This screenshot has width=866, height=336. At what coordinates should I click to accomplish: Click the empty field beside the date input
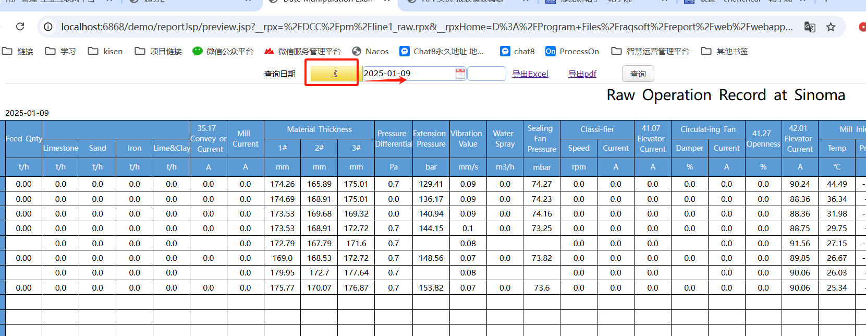486,74
